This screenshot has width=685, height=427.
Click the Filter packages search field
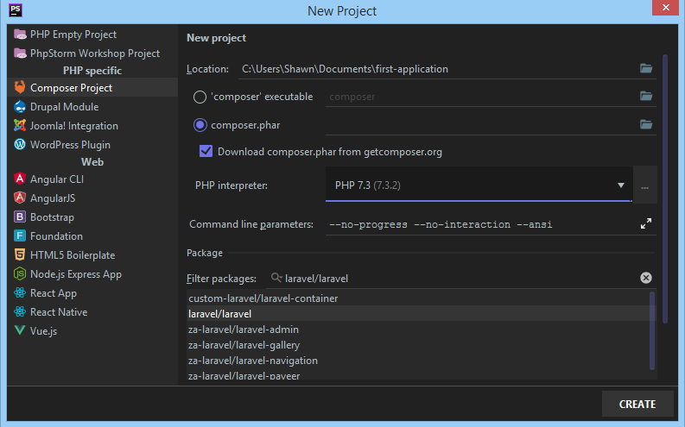coord(461,279)
